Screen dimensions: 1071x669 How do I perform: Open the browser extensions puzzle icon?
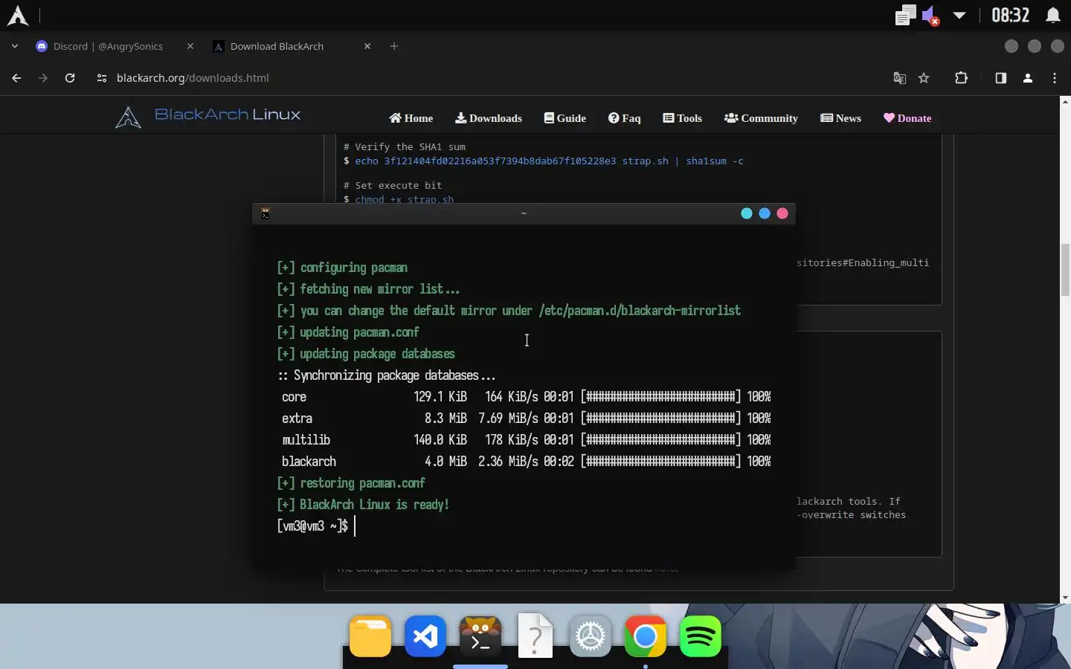pos(961,78)
